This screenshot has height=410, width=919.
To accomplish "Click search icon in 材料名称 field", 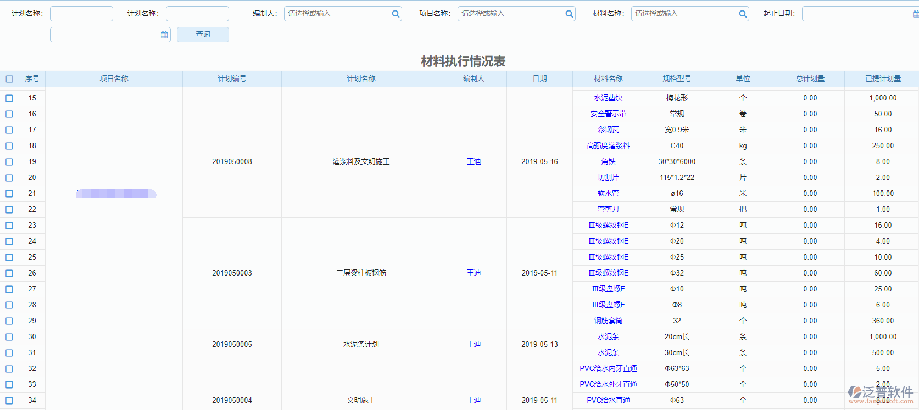I will (x=743, y=14).
